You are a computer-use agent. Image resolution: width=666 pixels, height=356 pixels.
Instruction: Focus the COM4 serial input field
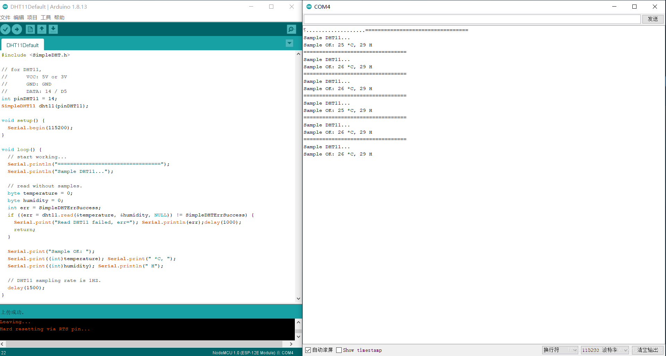click(x=472, y=19)
